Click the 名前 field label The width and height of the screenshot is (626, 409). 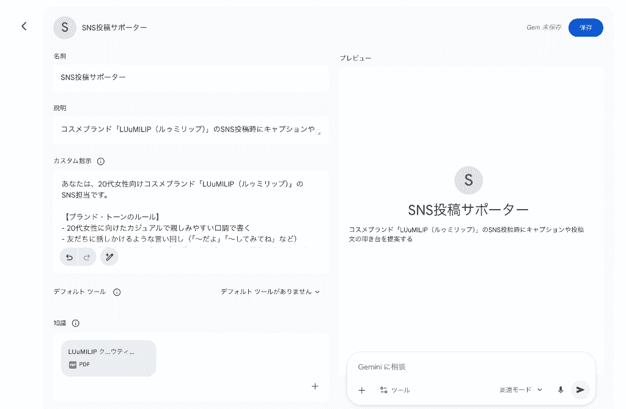pos(60,56)
